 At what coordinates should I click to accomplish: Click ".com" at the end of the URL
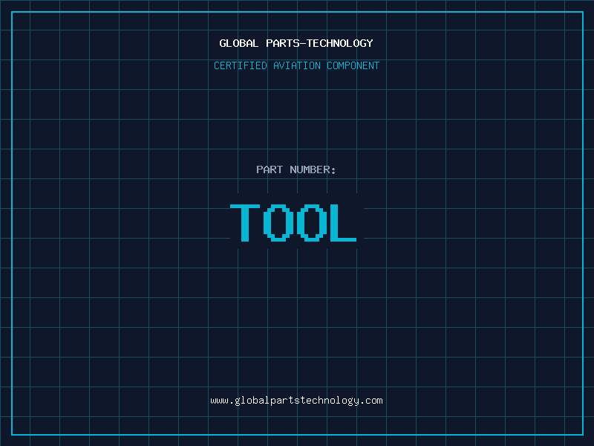[x=372, y=401]
